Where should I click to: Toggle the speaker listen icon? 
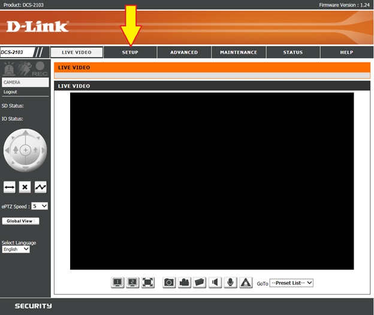pos(215,283)
